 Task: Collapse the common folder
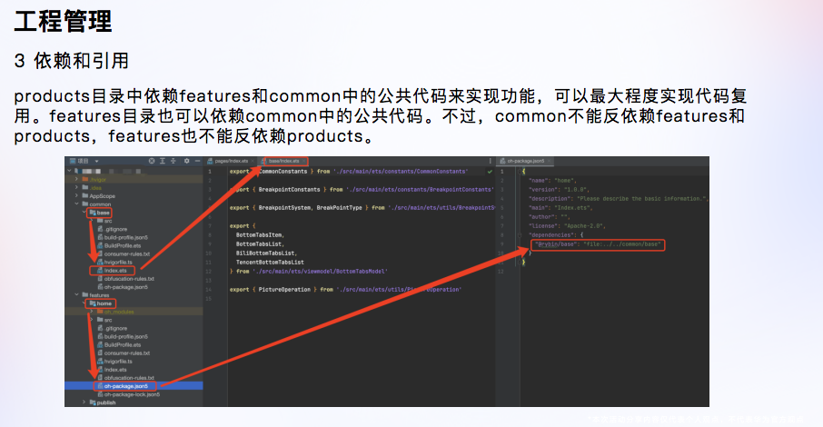tap(74, 204)
